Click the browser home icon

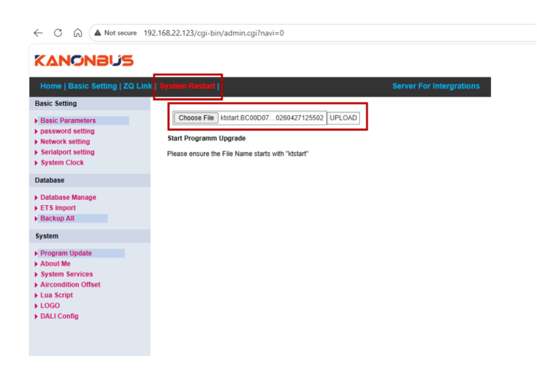pyautogui.click(x=77, y=33)
